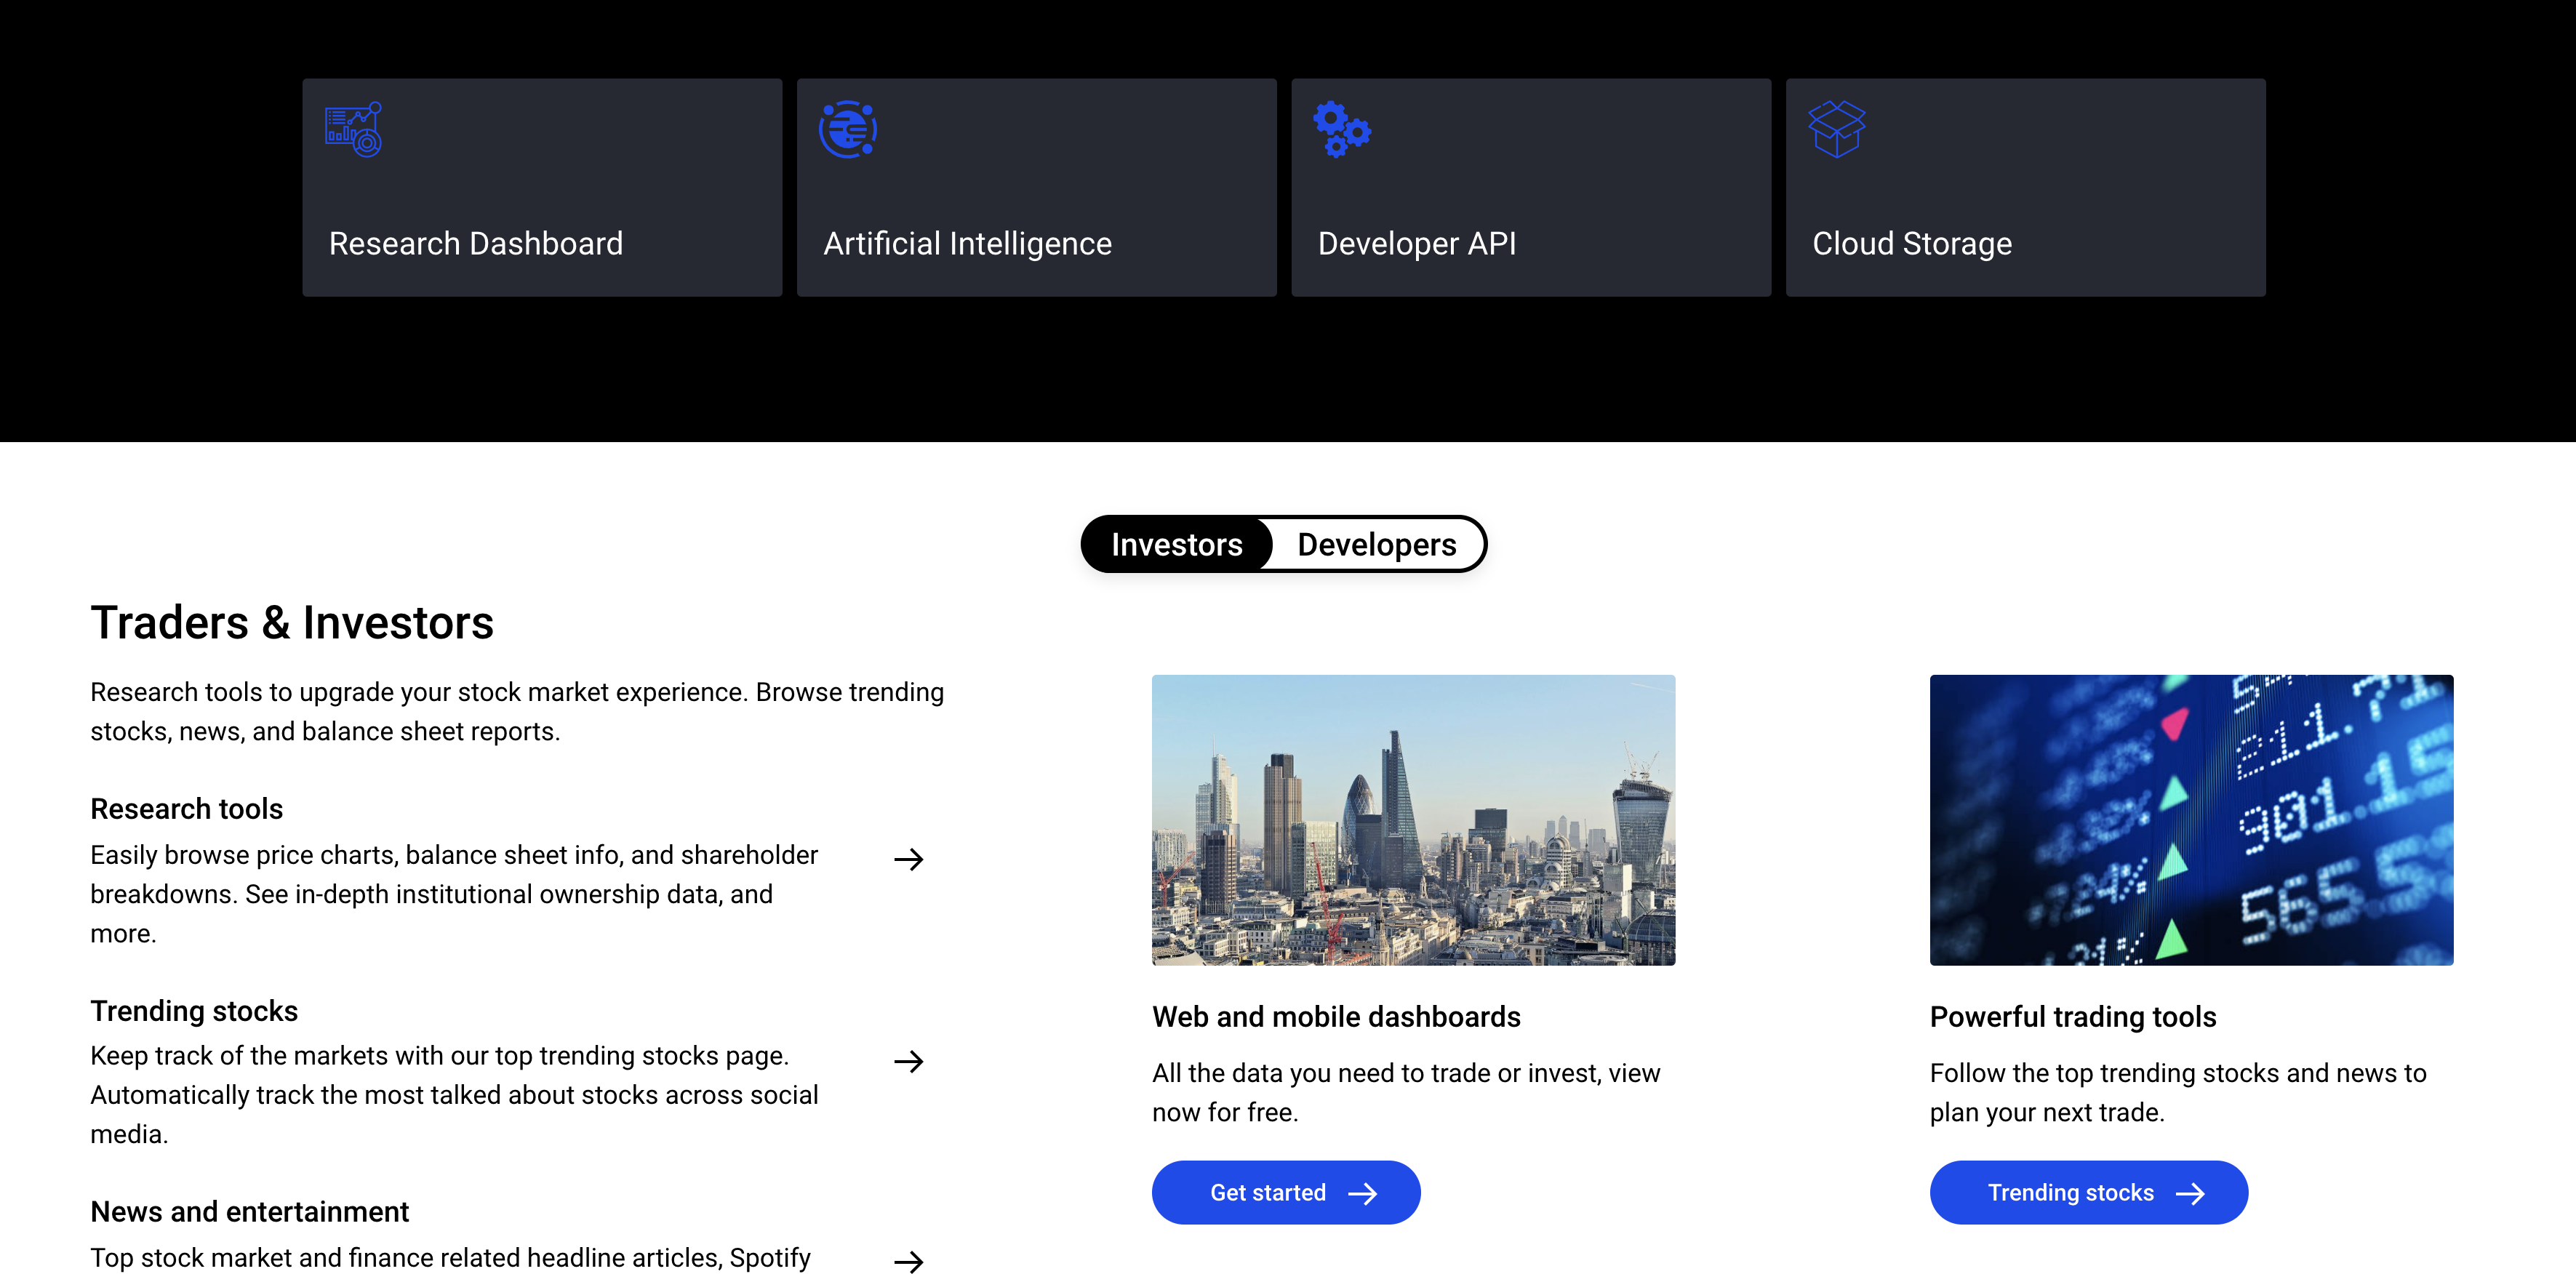The height and width of the screenshot is (1274, 2576).
Task: Click the arrow next to Research tools
Action: click(911, 860)
